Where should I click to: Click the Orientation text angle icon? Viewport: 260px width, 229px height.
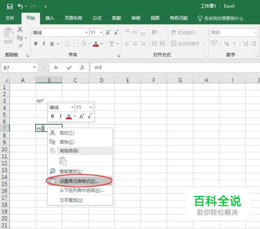point(154,32)
